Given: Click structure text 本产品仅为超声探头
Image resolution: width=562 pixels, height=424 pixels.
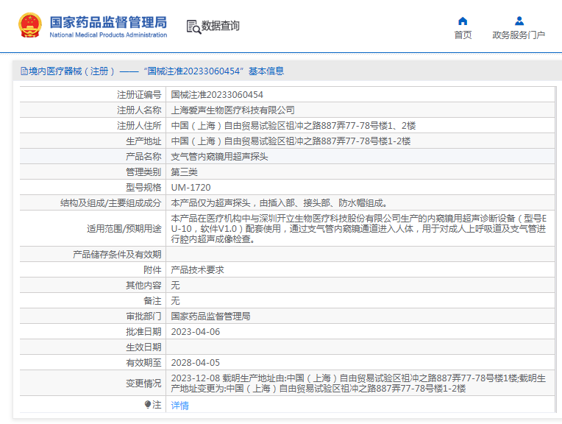Looking at the screenshot, I should [280, 203].
